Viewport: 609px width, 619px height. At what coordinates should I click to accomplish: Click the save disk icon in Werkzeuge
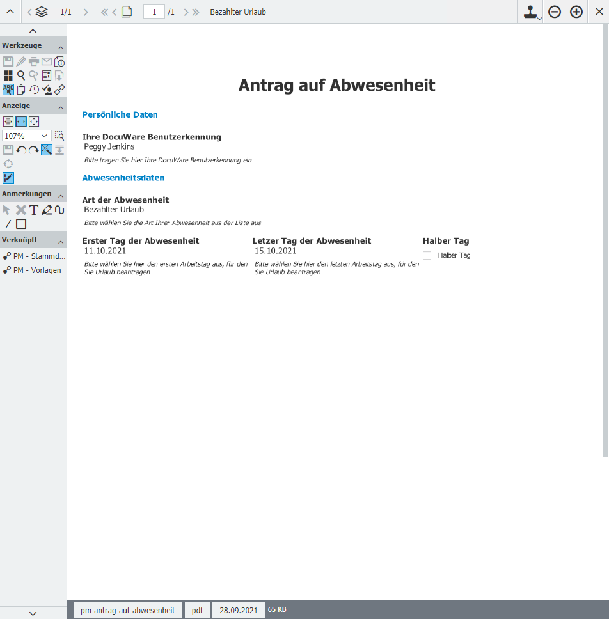coord(8,61)
